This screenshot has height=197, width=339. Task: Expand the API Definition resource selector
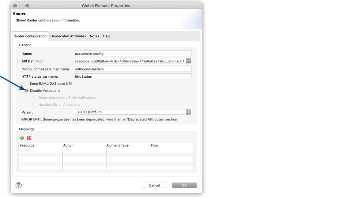[189, 61]
